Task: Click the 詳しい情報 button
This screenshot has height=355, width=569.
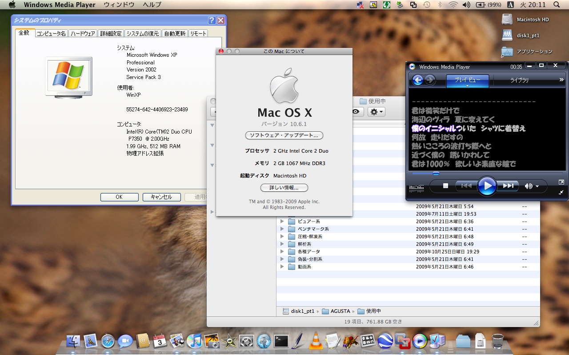Action: (x=284, y=188)
